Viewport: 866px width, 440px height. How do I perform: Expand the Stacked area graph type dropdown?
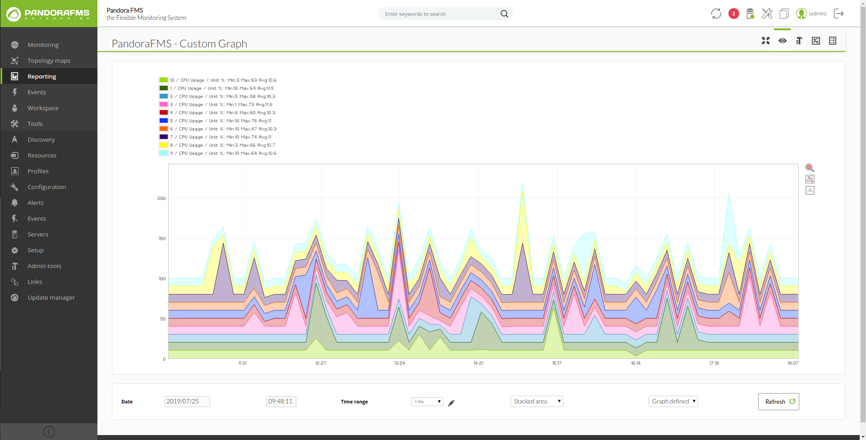point(537,401)
